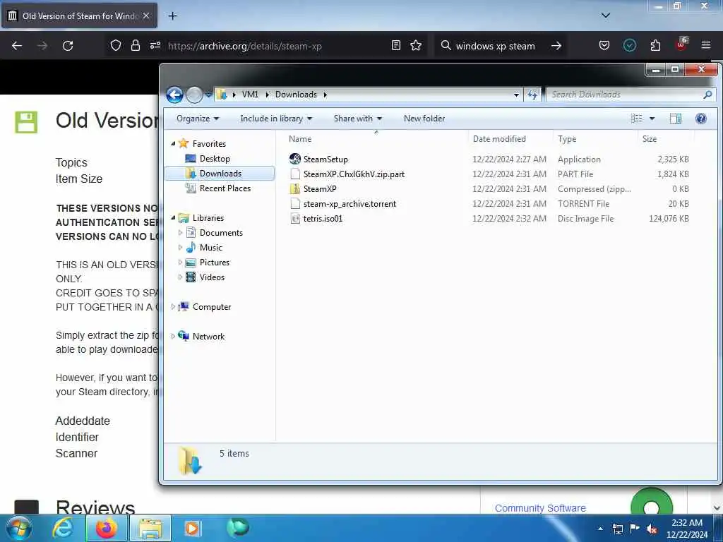
Task: Launch Internet Explorer from taskbar
Action: tap(62, 528)
